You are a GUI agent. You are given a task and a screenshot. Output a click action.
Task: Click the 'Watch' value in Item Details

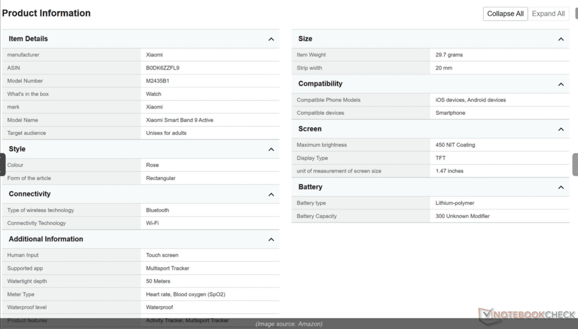click(154, 94)
